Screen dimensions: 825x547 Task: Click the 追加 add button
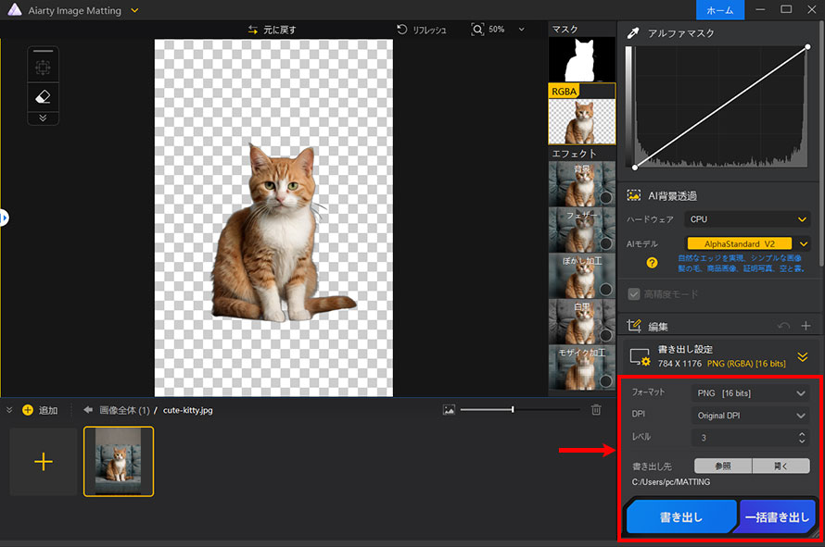tap(40, 410)
